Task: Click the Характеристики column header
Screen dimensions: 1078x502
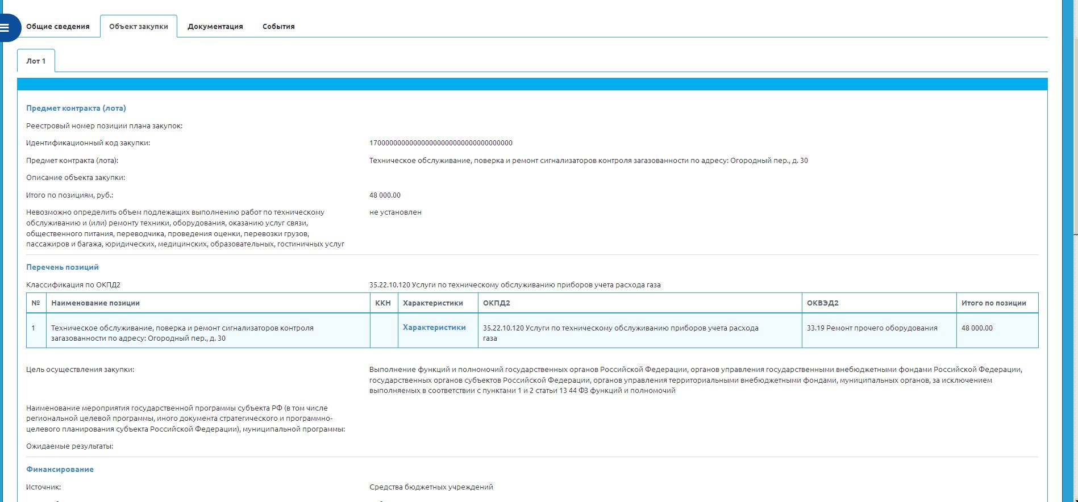Action: click(438, 303)
